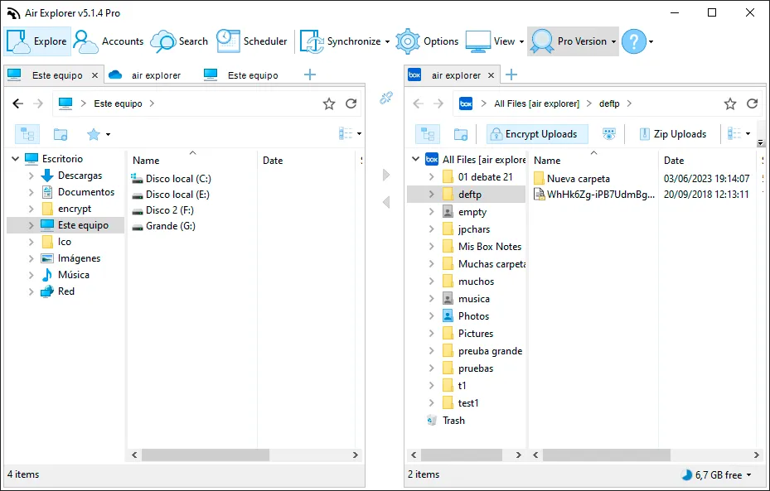Refresh the left pane
The width and height of the screenshot is (770, 491).
351,103
